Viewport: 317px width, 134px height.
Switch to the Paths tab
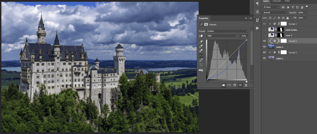(x=287, y=1)
